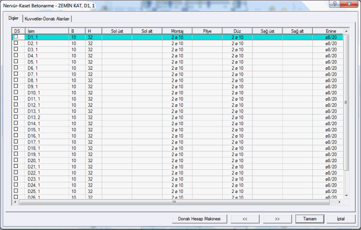
Task: Tick the DS checkbox for D1, 1
Action: pos(16,37)
